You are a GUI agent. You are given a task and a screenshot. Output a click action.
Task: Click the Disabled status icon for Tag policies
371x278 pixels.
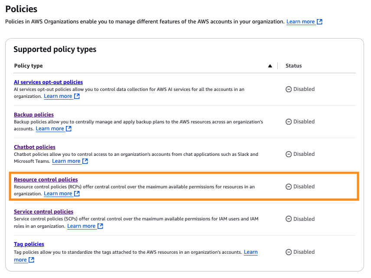[x=289, y=252]
